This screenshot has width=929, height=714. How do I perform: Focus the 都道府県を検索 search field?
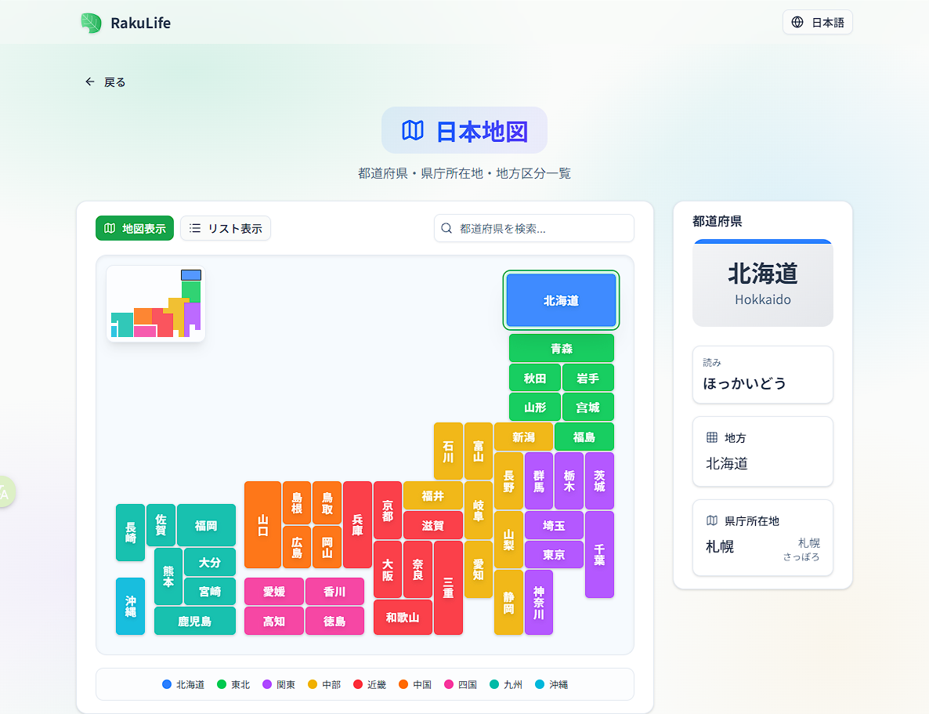(x=540, y=228)
